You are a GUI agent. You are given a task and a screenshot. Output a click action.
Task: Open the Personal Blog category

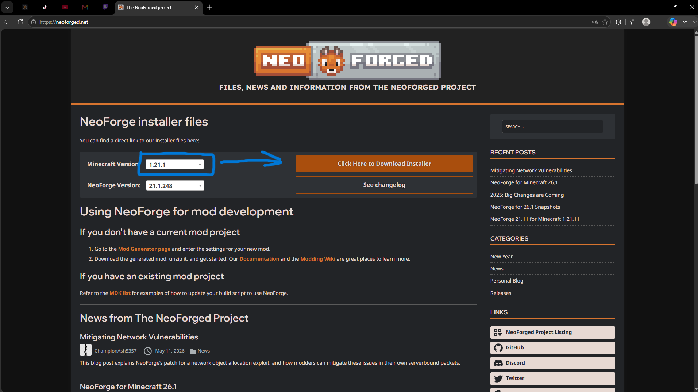click(x=507, y=281)
